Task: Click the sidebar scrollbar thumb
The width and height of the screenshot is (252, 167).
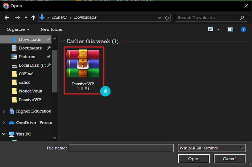Action: coord(55,71)
